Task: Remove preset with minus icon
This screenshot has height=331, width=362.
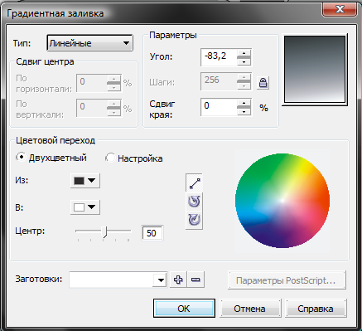Action: click(195, 280)
